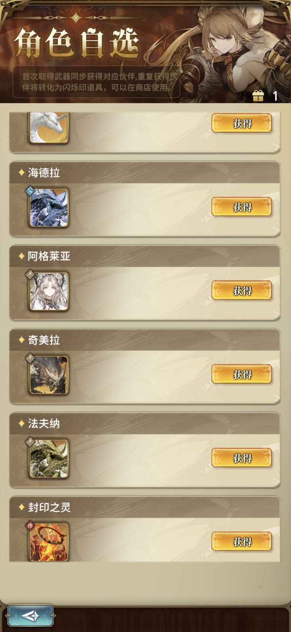
Task: Click 获得 button for 阿格莱亚
Action: [242, 290]
